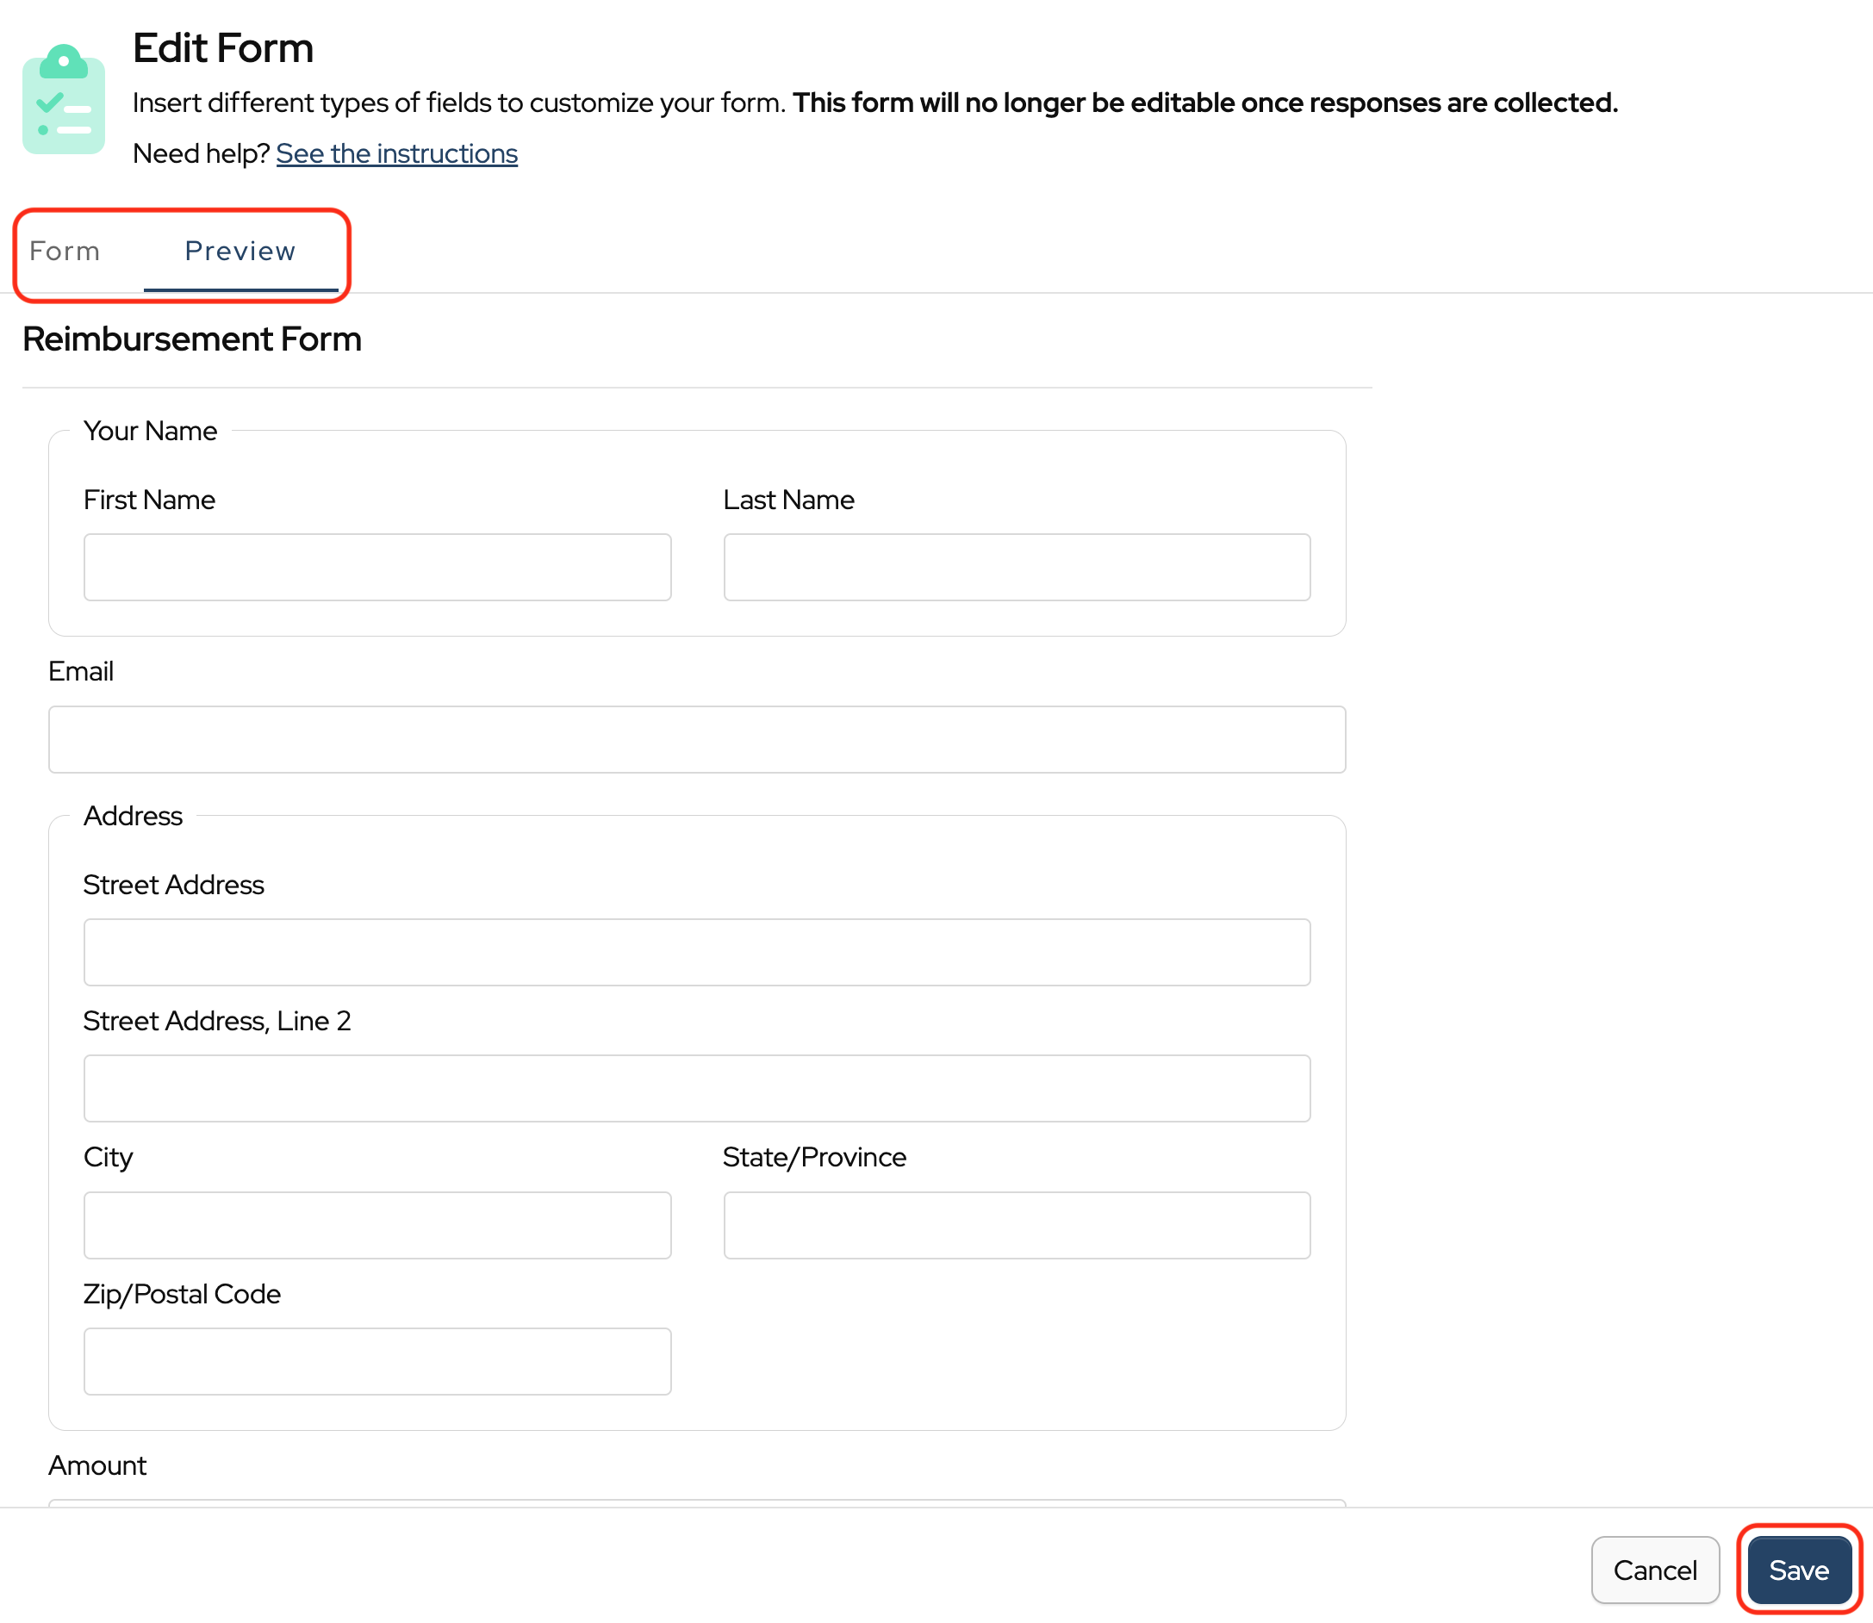Open the See the instructions link
Viewport: 1873px width, 1623px height.
click(x=396, y=154)
